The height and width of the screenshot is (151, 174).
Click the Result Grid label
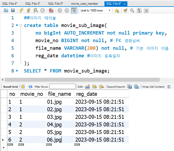click(x=10, y=87)
